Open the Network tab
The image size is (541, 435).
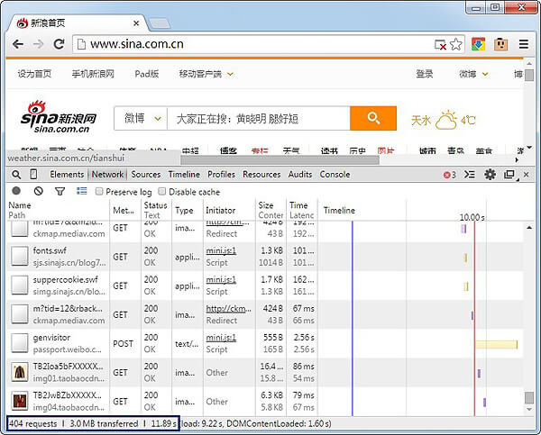click(107, 175)
